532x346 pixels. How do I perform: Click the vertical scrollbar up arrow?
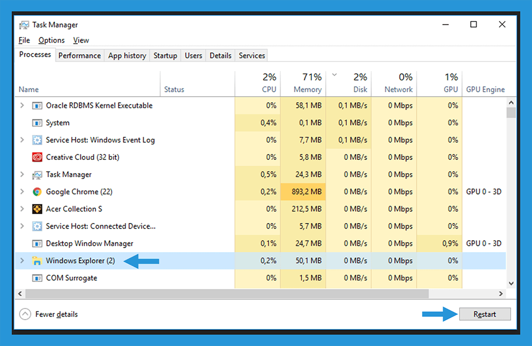(x=511, y=102)
